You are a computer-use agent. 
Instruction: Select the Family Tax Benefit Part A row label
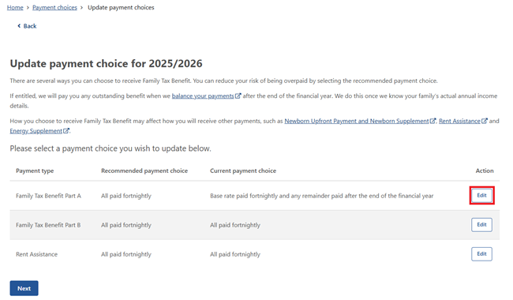48,196
